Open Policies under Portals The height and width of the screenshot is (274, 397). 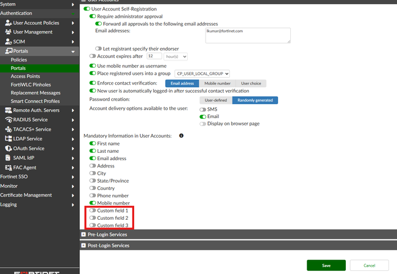[x=19, y=60]
